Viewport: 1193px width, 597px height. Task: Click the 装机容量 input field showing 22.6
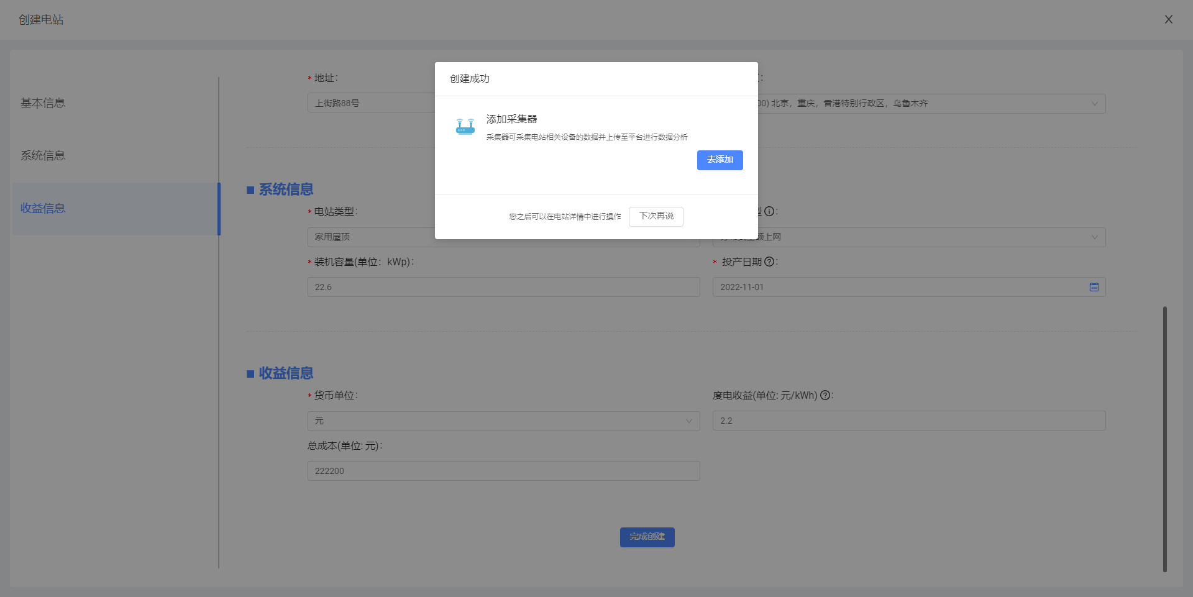[x=503, y=287]
